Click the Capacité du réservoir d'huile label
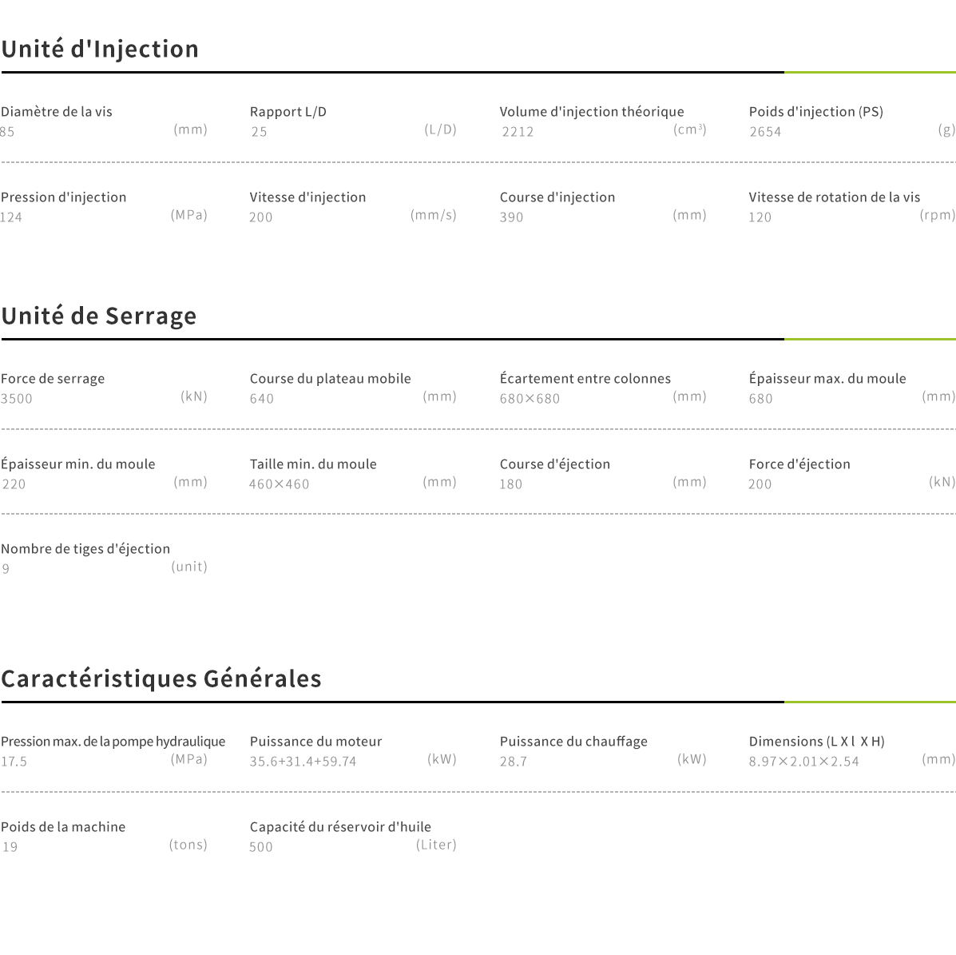The image size is (956, 955). coord(340,827)
